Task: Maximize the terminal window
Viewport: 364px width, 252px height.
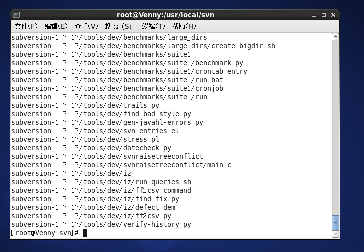Action: coord(324,15)
